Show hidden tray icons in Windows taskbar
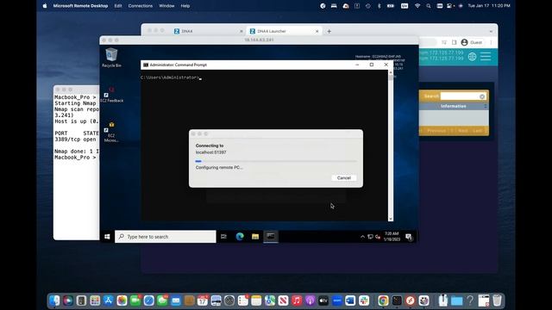The image size is (552, 310). tap(362, 237)
